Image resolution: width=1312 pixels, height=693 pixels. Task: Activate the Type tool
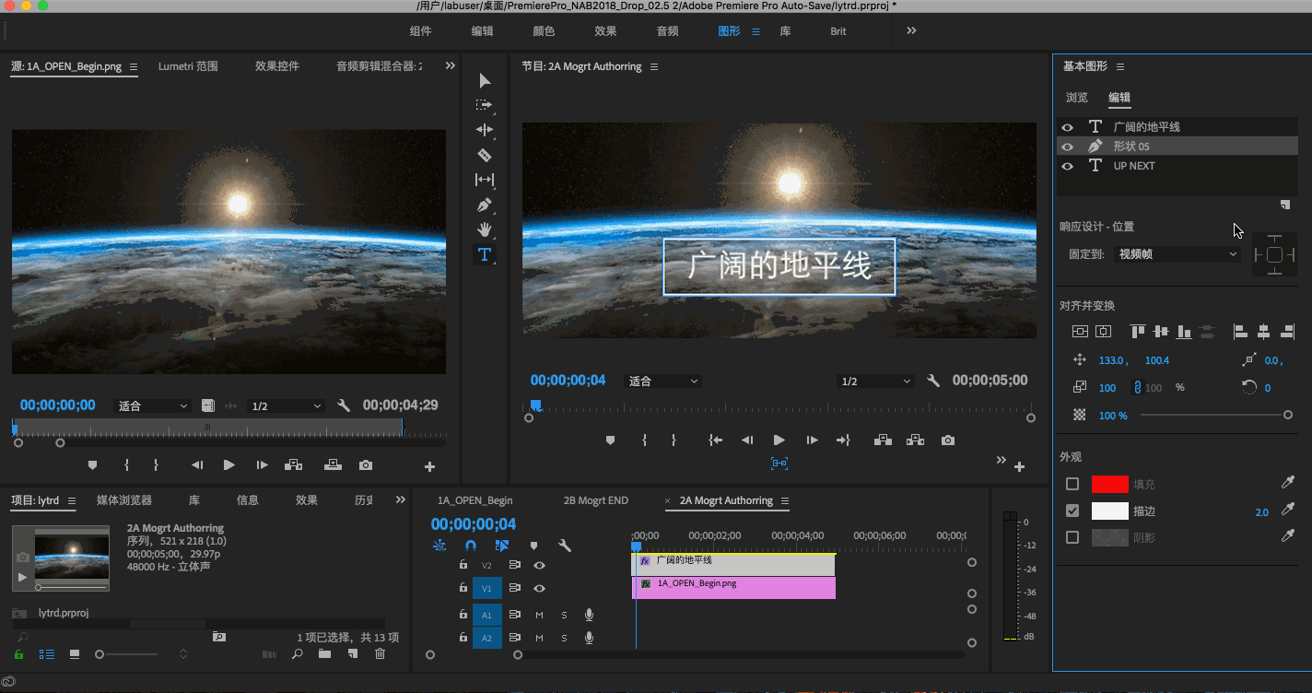tap(485, 253)
